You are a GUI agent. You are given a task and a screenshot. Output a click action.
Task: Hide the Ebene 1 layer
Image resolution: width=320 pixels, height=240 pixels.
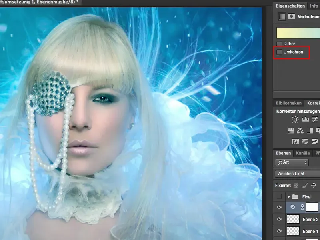[279, 231]
